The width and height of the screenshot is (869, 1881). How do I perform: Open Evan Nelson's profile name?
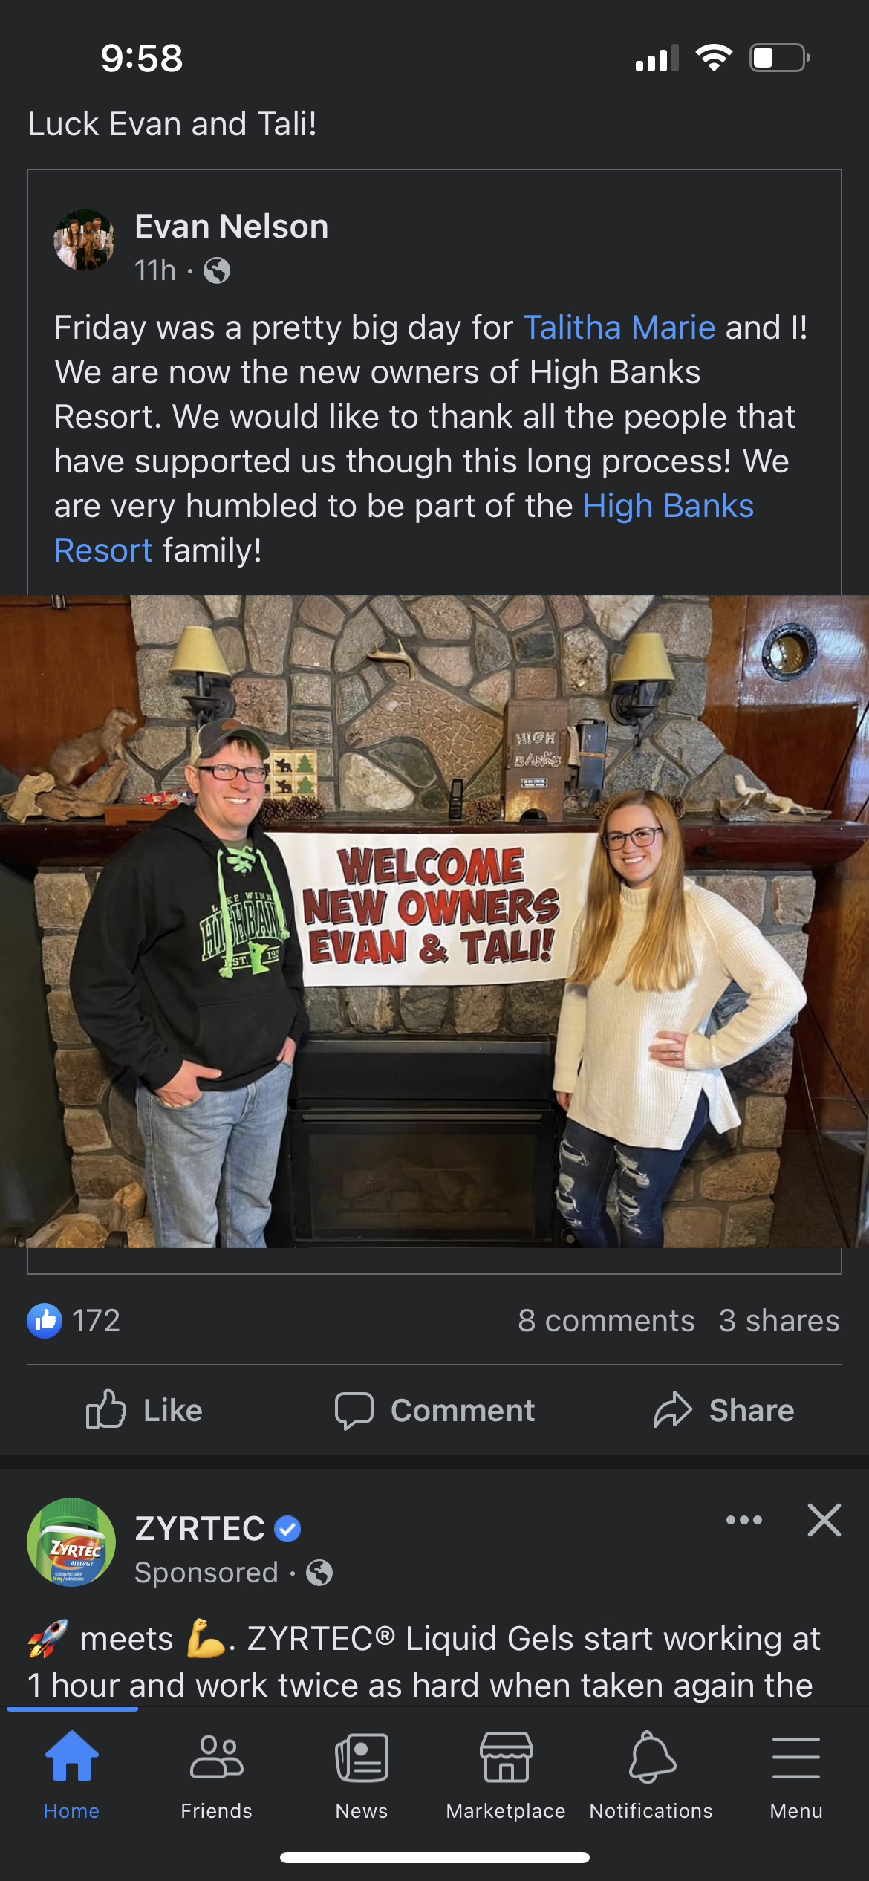pyautogui.click(x=232, y=227)
